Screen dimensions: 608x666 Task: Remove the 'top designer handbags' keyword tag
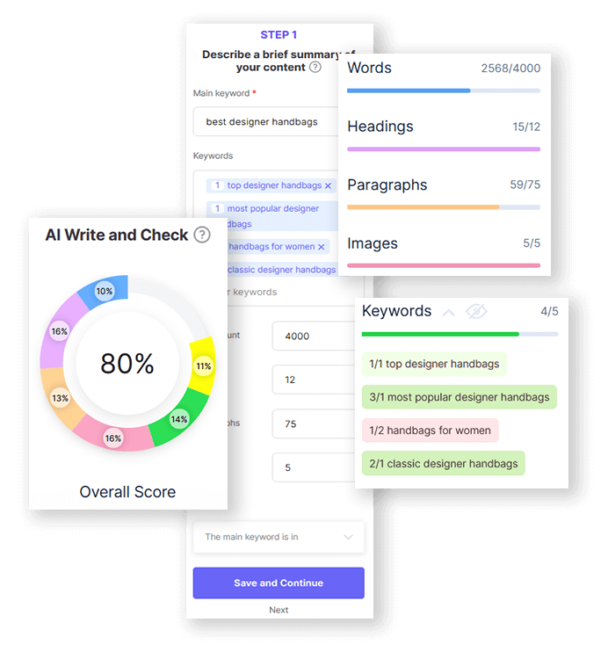329,185
